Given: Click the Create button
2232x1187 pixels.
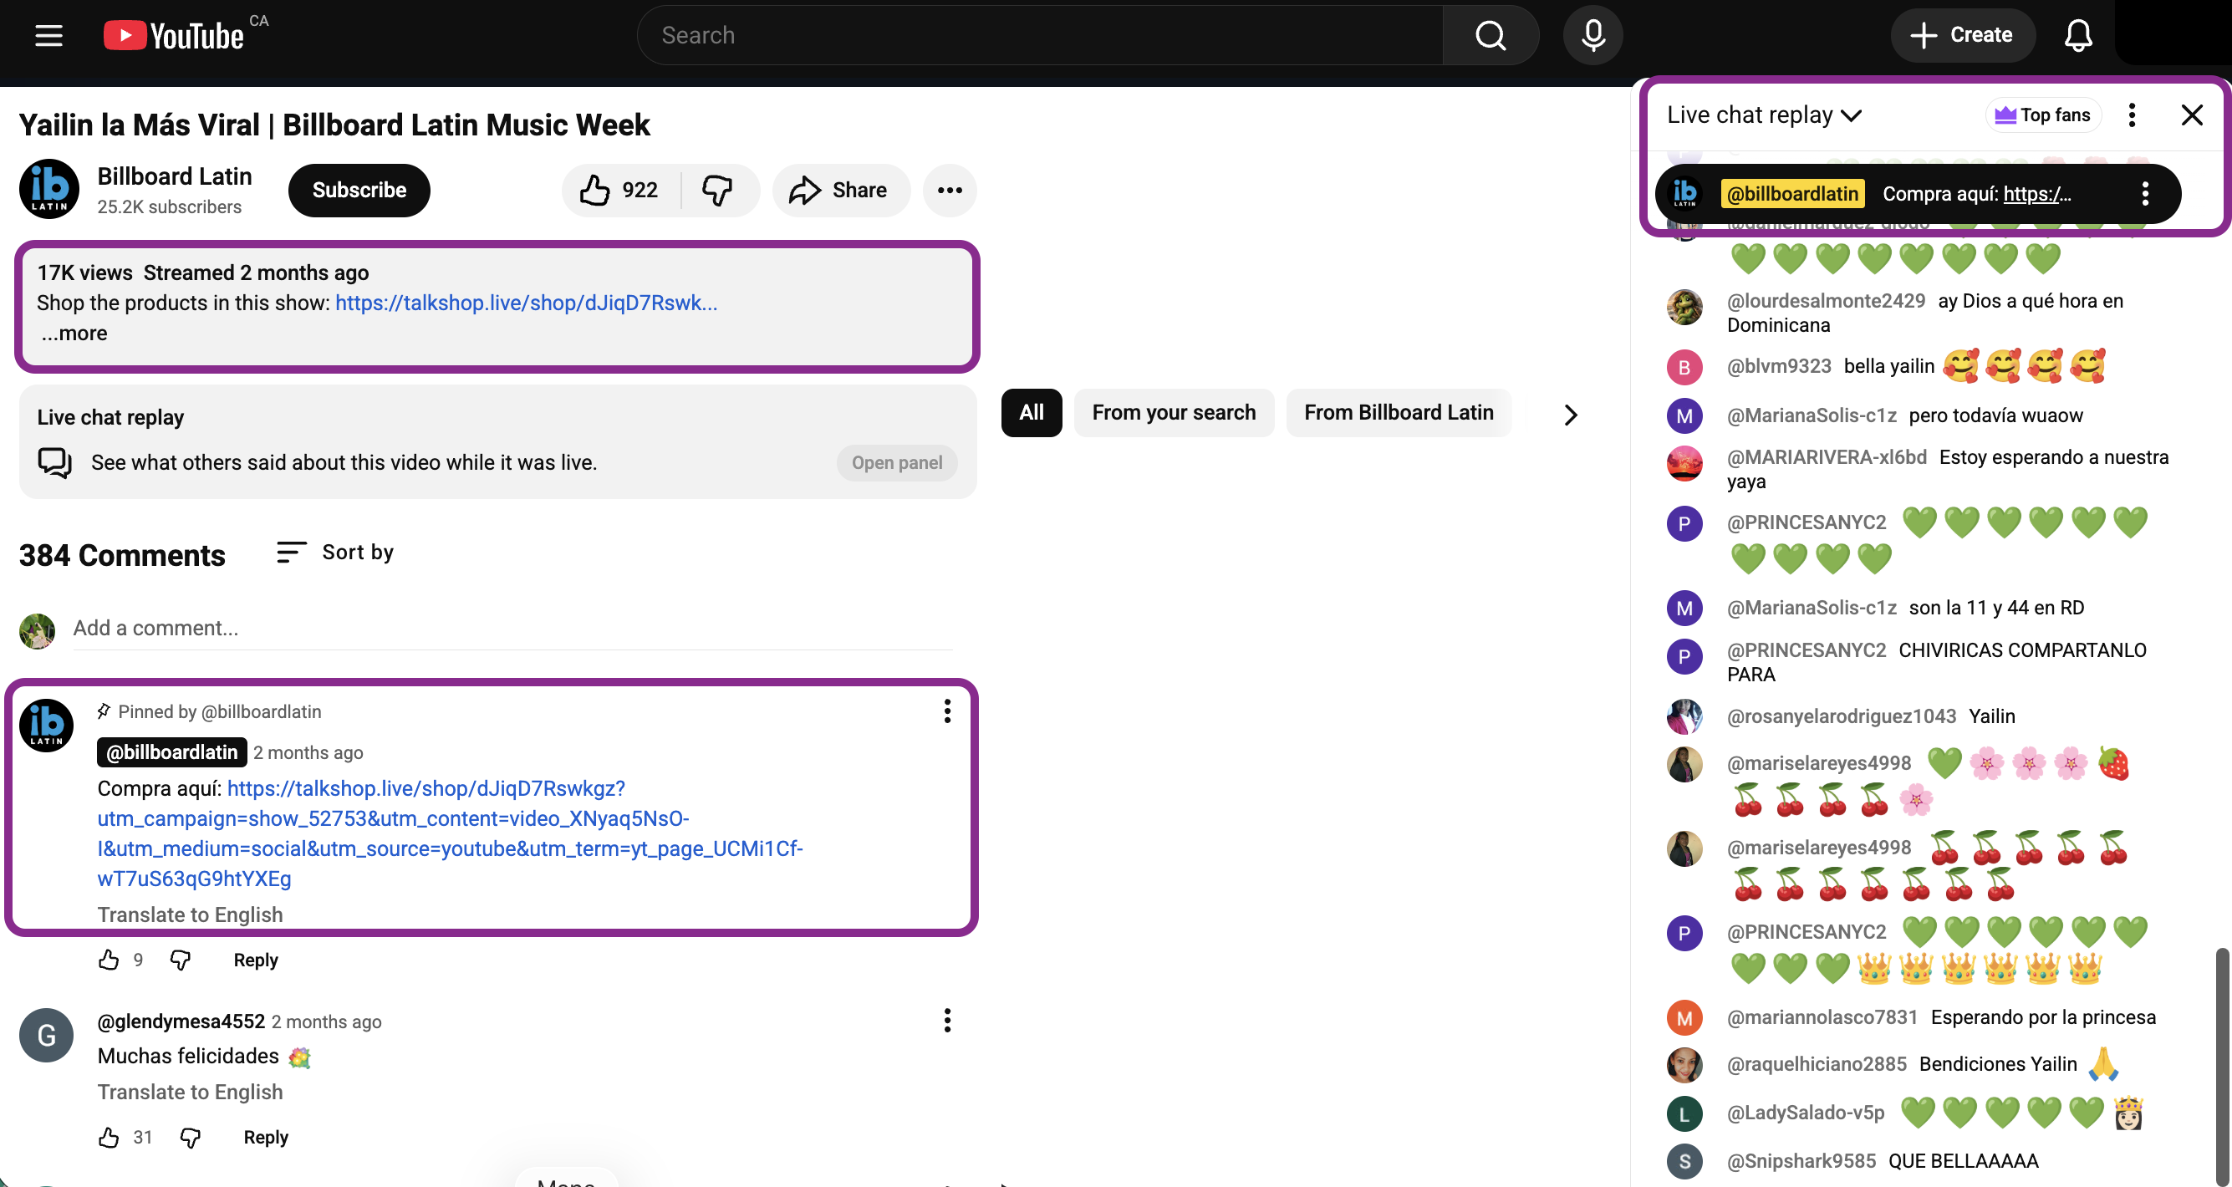Looking at the screenshot, I should [x=1962, y=35].
